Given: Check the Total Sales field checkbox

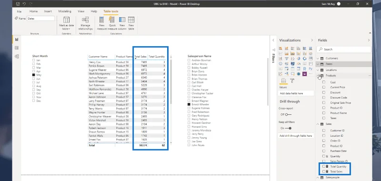Looking at the screenshot, I should tap(324, 171).
